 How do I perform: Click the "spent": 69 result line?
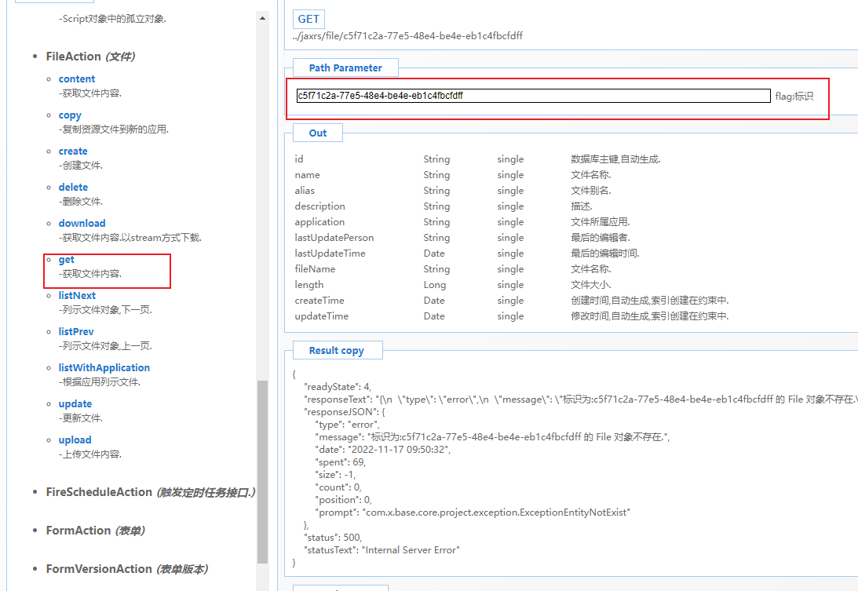[341, 461]
